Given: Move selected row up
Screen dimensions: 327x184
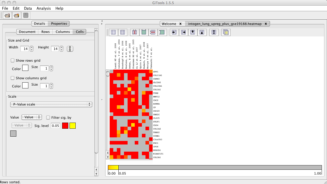Looking at the screenshot, I should [x=193, y=32].
